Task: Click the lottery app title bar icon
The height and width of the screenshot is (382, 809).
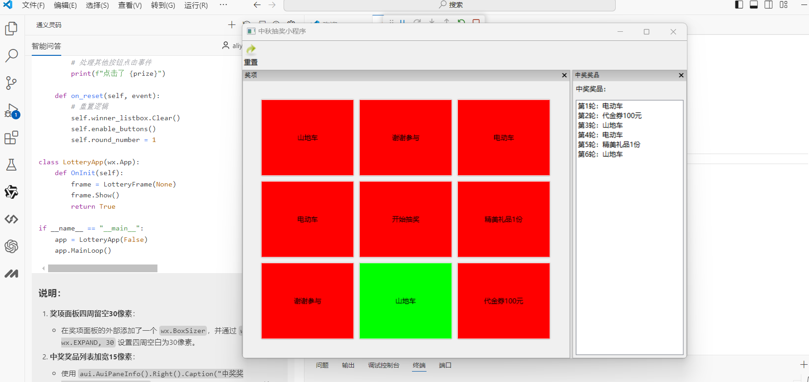Action: click(x=251, y=31)
